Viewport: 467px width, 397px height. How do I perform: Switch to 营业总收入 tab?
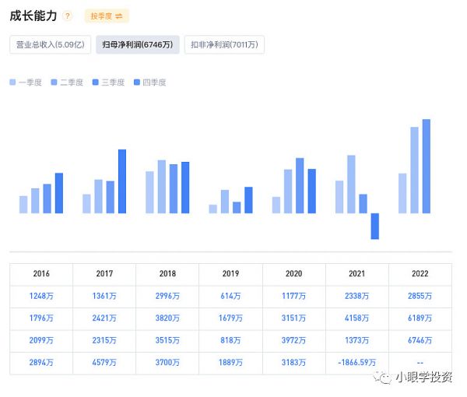pyautogui.click(x=51, y=44)
